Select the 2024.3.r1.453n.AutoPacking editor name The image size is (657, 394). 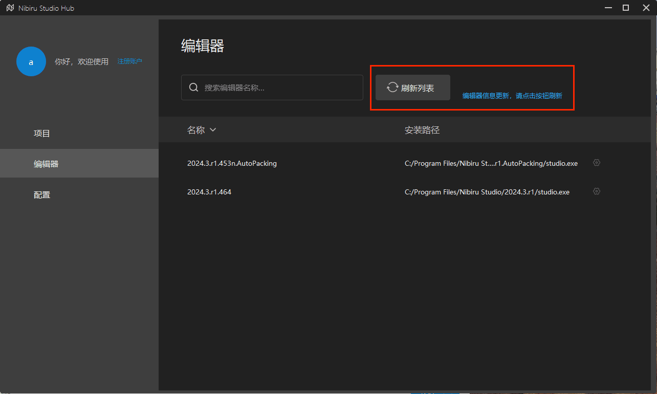click(232, 163)
